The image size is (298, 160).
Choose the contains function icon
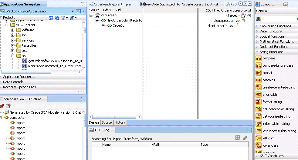click(258, 80)
